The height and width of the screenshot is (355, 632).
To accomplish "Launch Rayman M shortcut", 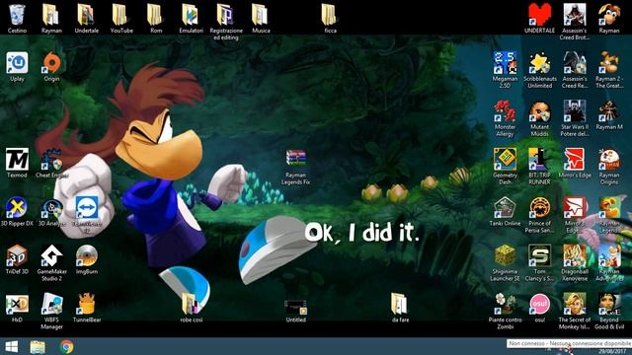I will 609,111.
